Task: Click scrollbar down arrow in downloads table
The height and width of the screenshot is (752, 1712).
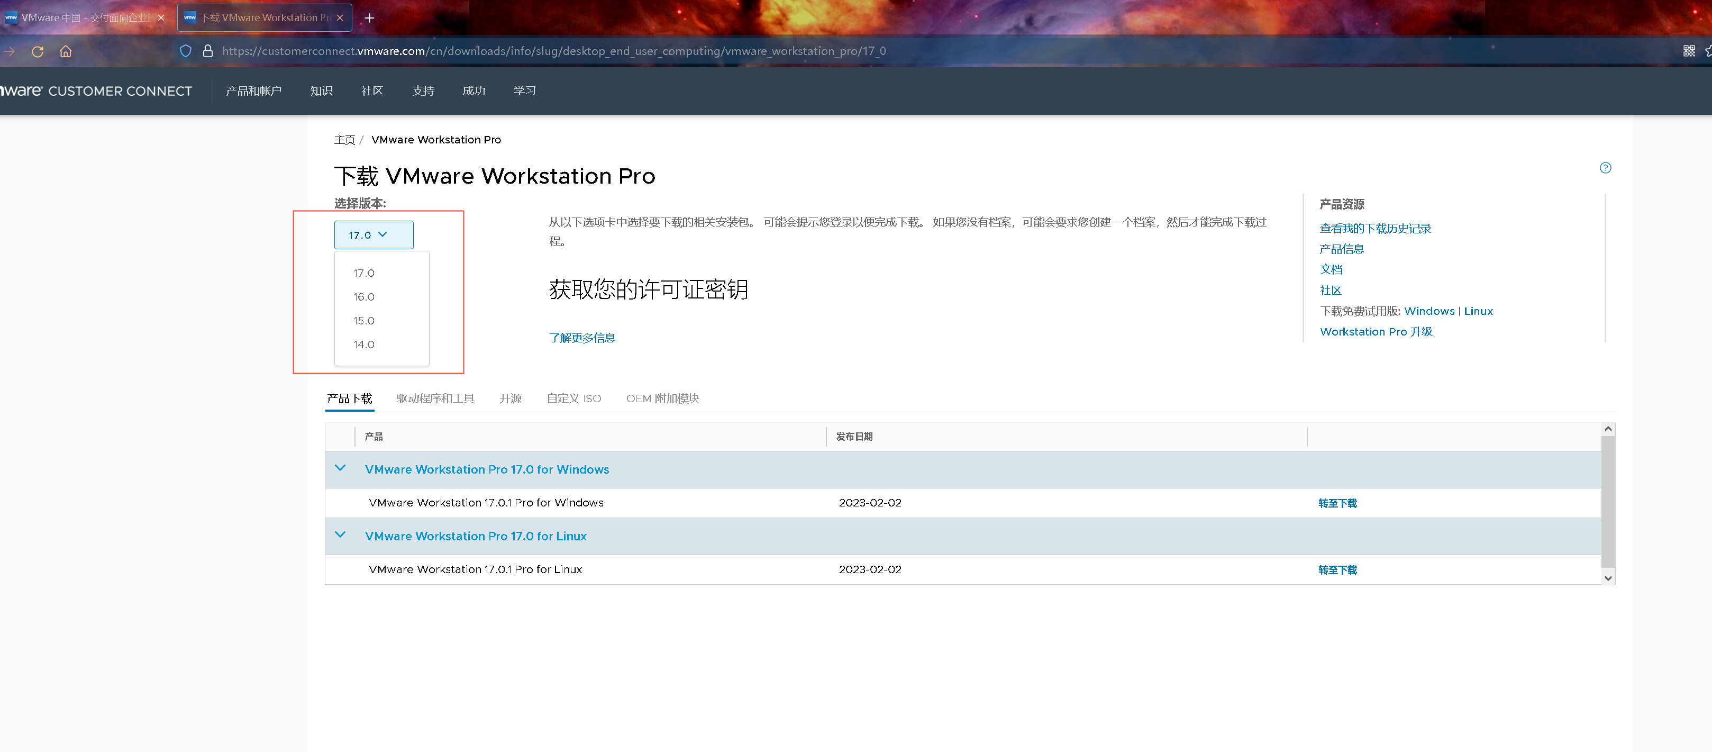Action: point(1608,578)
